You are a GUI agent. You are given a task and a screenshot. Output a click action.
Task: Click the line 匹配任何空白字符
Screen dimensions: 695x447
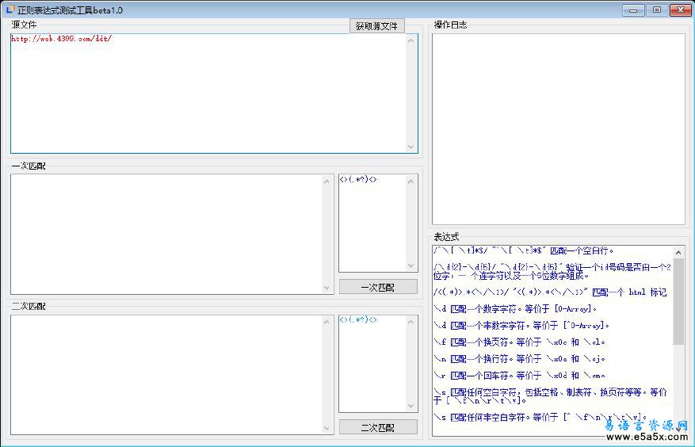point(550,396)
